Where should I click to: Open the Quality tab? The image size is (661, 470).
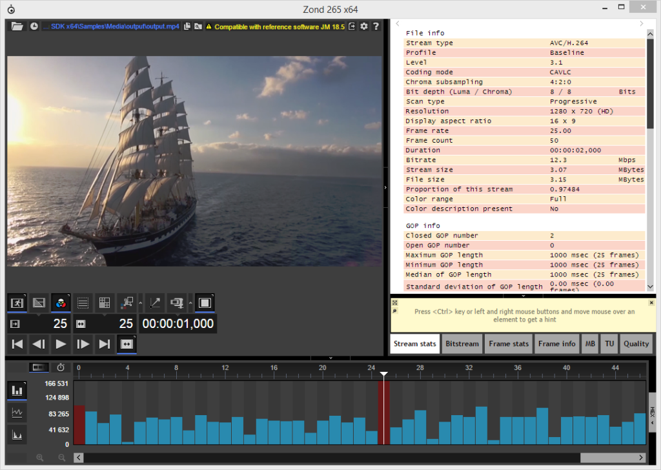[636, 343]
